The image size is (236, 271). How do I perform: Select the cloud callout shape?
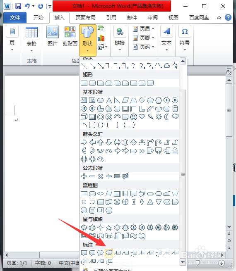109,253
